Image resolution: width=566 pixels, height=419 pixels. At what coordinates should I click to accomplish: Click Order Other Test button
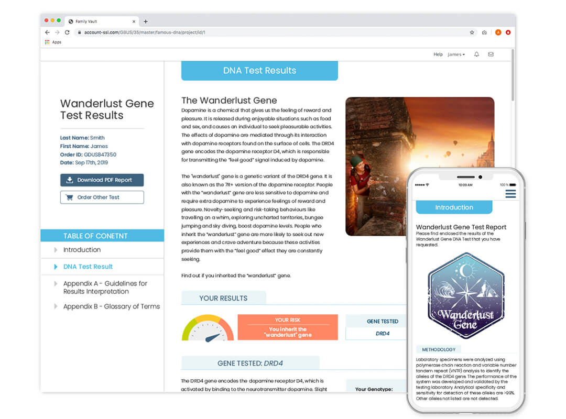pos(102,197)
